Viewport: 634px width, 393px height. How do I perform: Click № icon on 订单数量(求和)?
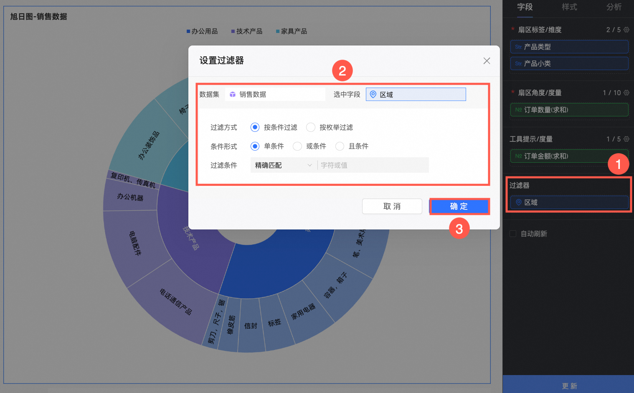coord(518,110)
